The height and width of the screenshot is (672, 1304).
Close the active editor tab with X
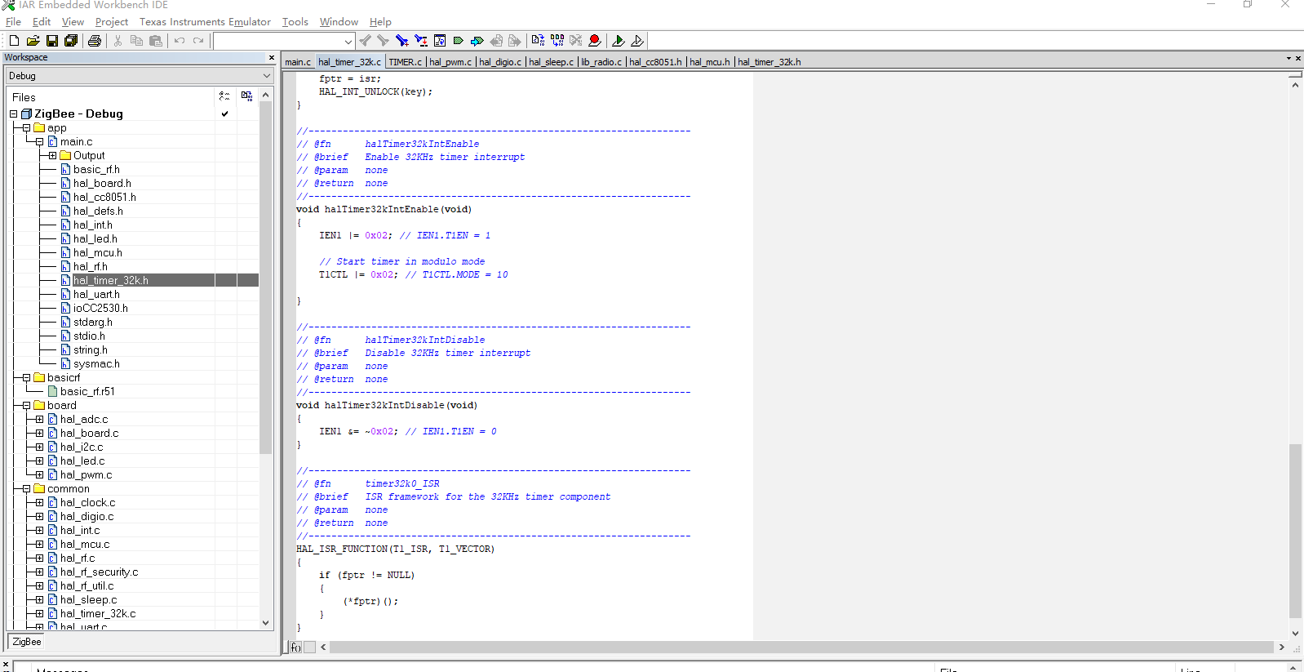coord(1298,59)
